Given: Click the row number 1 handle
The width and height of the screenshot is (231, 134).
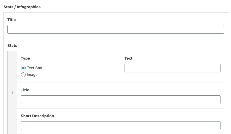Looking at the screenshot, I should 12,93.
